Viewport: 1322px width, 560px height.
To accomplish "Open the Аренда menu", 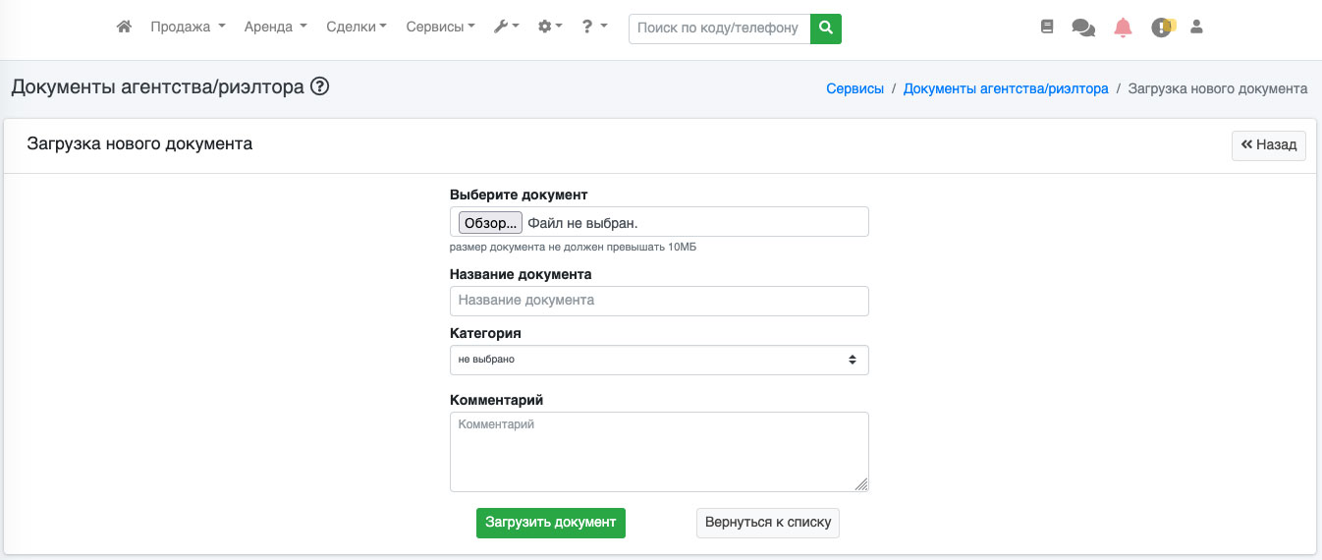I will point(275,28).
